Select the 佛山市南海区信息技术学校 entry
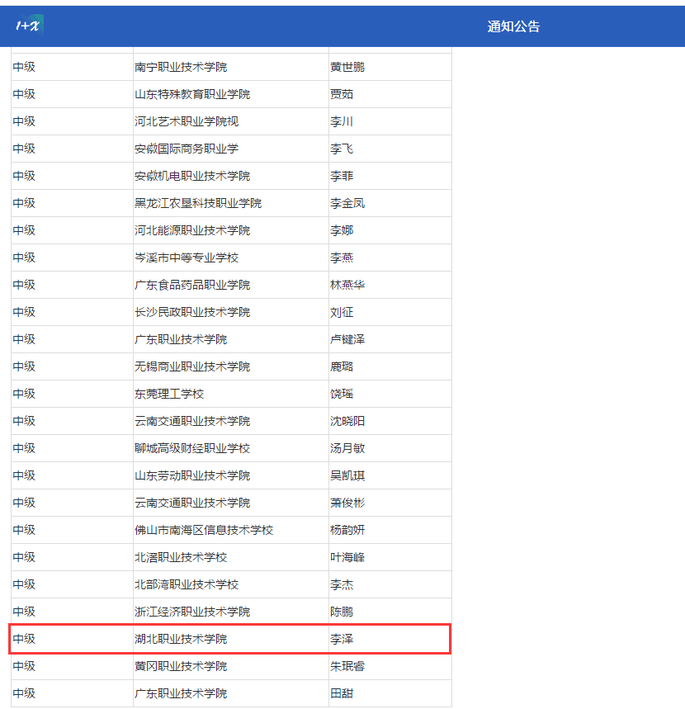 [x=204, y=530]
